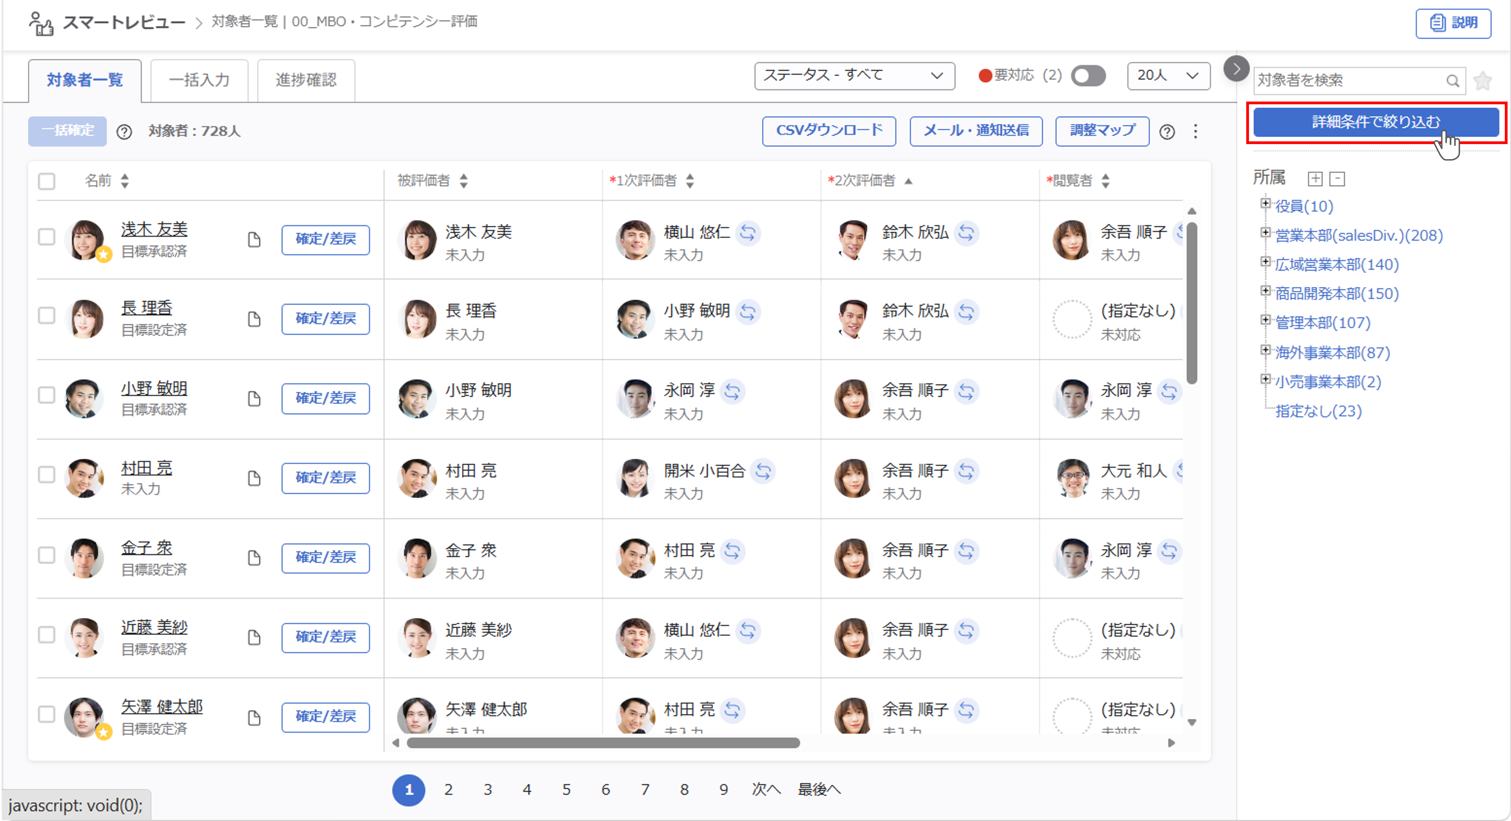This screenshot has height=821, width=1511.
Task: Check the 浅木 友美 row checkbox
Action: point(46,237)
